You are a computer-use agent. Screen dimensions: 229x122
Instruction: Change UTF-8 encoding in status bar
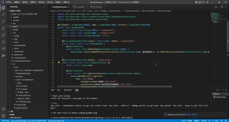point(204,121)
